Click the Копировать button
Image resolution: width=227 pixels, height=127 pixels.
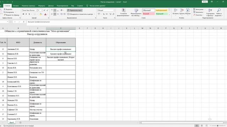point(9,12)
